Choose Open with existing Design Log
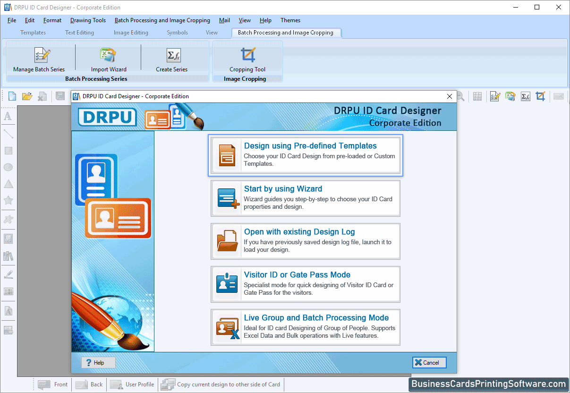The width and height of the screenshot is (570, 393). pyautogui.click(x=306, y=241)
